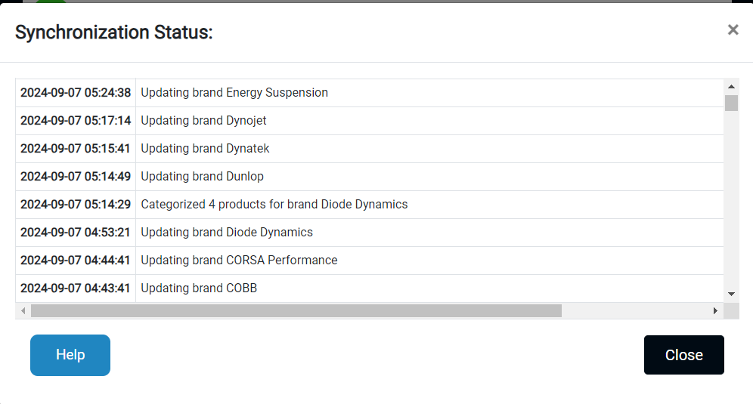Open the Help button
The image size is (753, 404).
click(70, 355)
